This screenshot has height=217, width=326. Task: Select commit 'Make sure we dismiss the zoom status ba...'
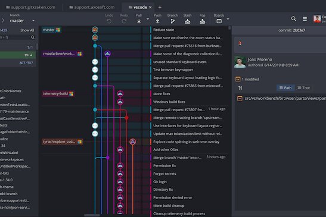(188, 38)
